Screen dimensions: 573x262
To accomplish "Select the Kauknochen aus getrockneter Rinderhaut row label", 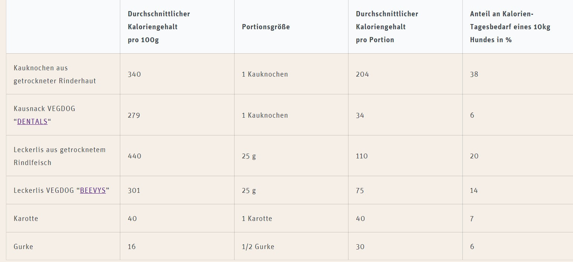I will pyautogui.click(x=55, y=74).
